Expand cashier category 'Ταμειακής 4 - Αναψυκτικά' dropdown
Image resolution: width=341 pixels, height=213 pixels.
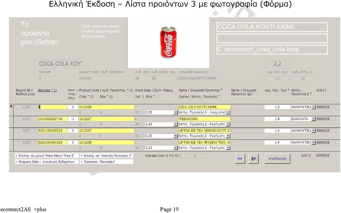(x=228, y=112)
